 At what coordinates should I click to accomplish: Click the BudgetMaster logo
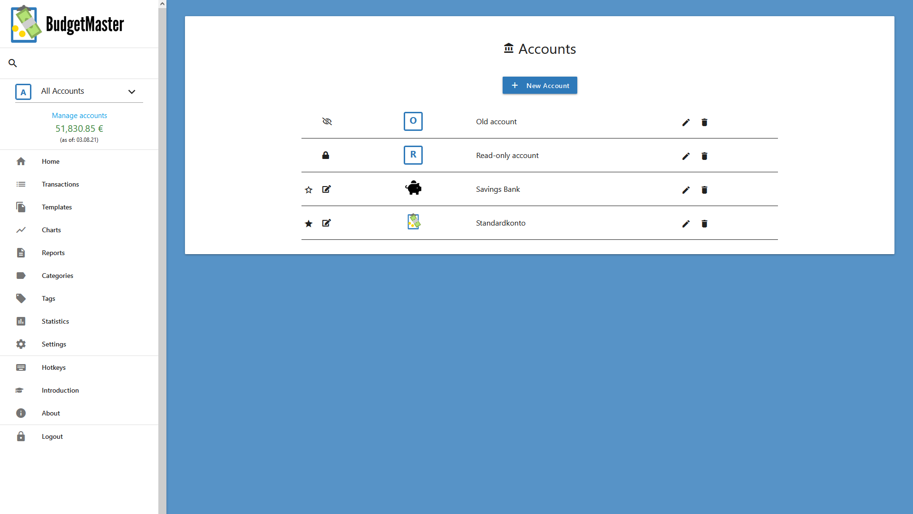click(68, 24)
